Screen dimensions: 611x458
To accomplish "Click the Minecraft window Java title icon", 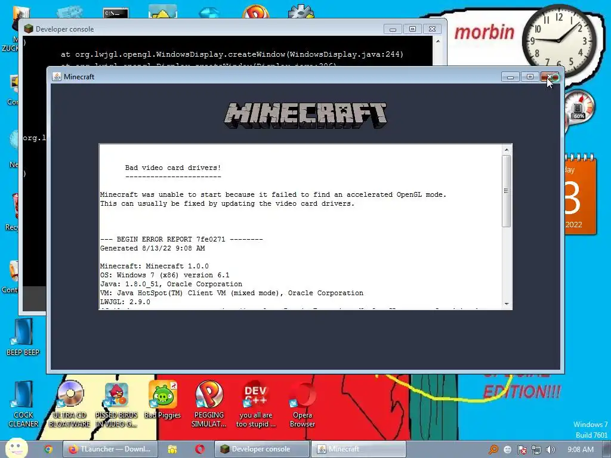I will tap(57, 77).
